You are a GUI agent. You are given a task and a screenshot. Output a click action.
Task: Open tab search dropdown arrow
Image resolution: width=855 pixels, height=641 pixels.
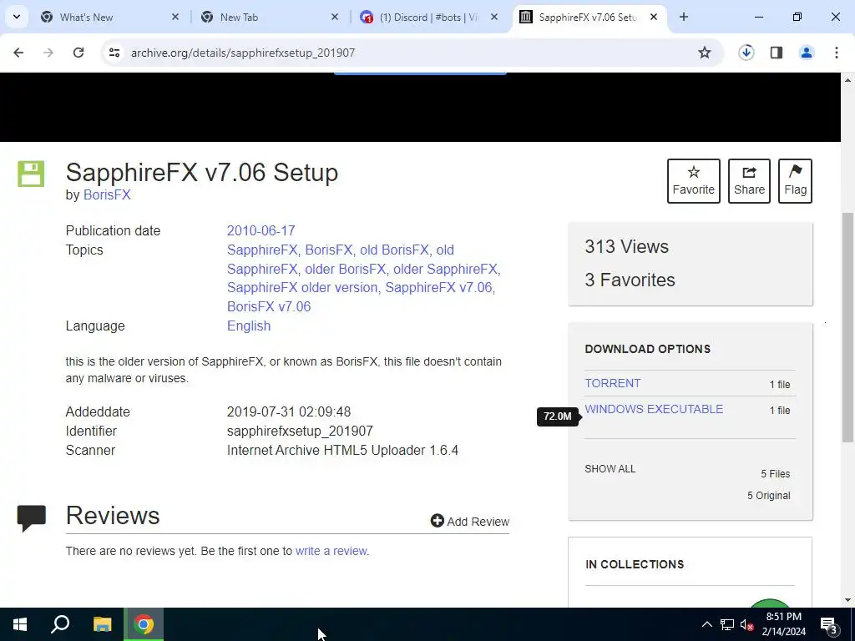coord(17,17)
